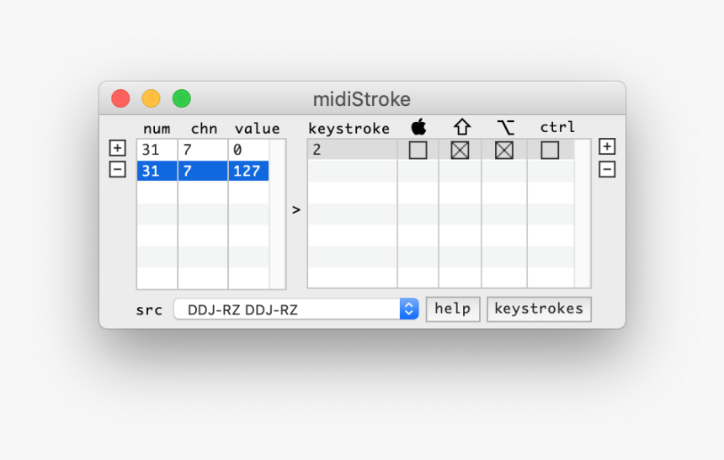Open the src MIDI source dropdown DDJ-RZ

[x=296, y=309]
